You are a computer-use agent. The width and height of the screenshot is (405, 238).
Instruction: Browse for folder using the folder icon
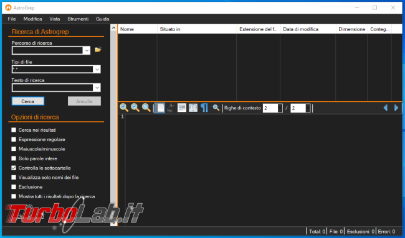pos(98,50)
